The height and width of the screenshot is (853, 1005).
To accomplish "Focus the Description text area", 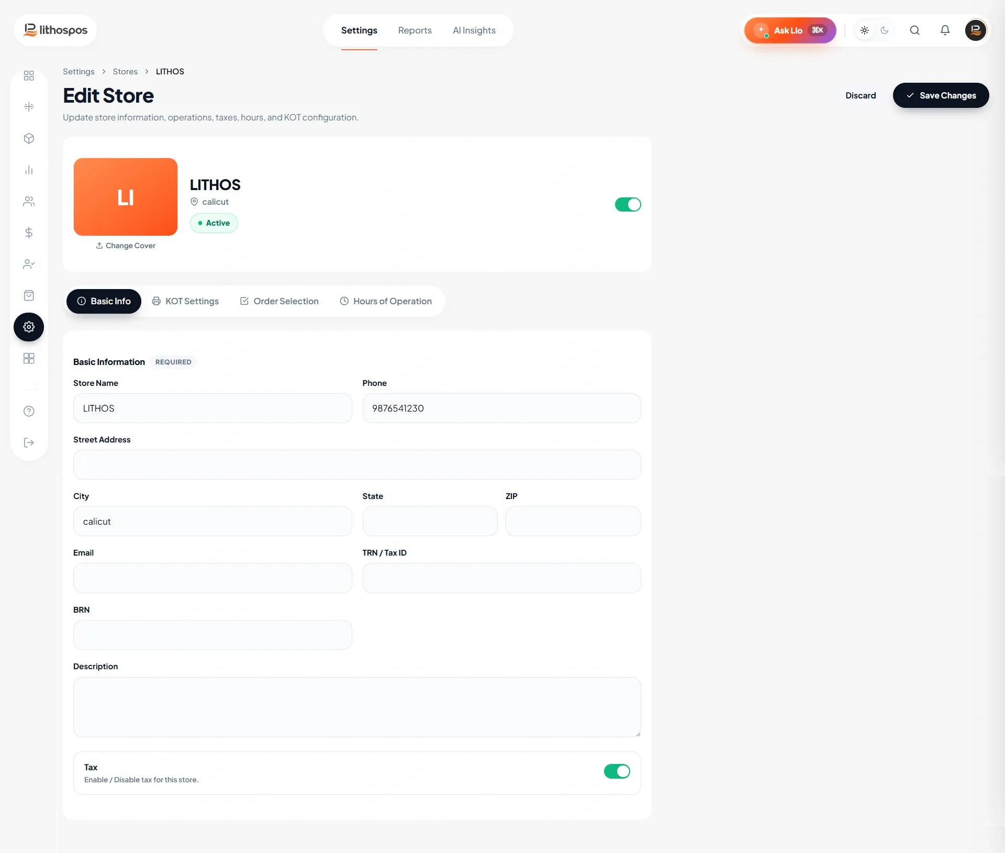I will [357, 707].
